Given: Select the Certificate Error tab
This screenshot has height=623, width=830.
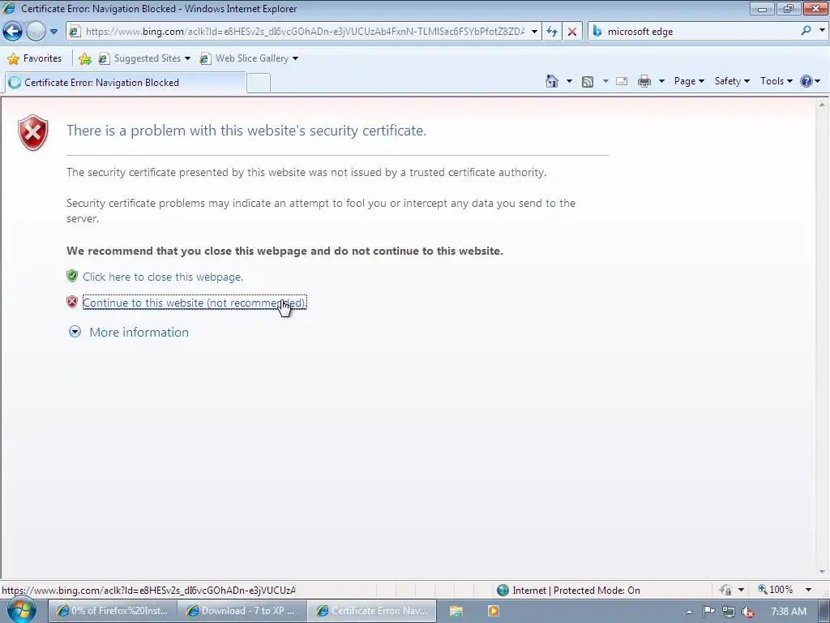Looking at the screenshot, I should click(125, 83).
